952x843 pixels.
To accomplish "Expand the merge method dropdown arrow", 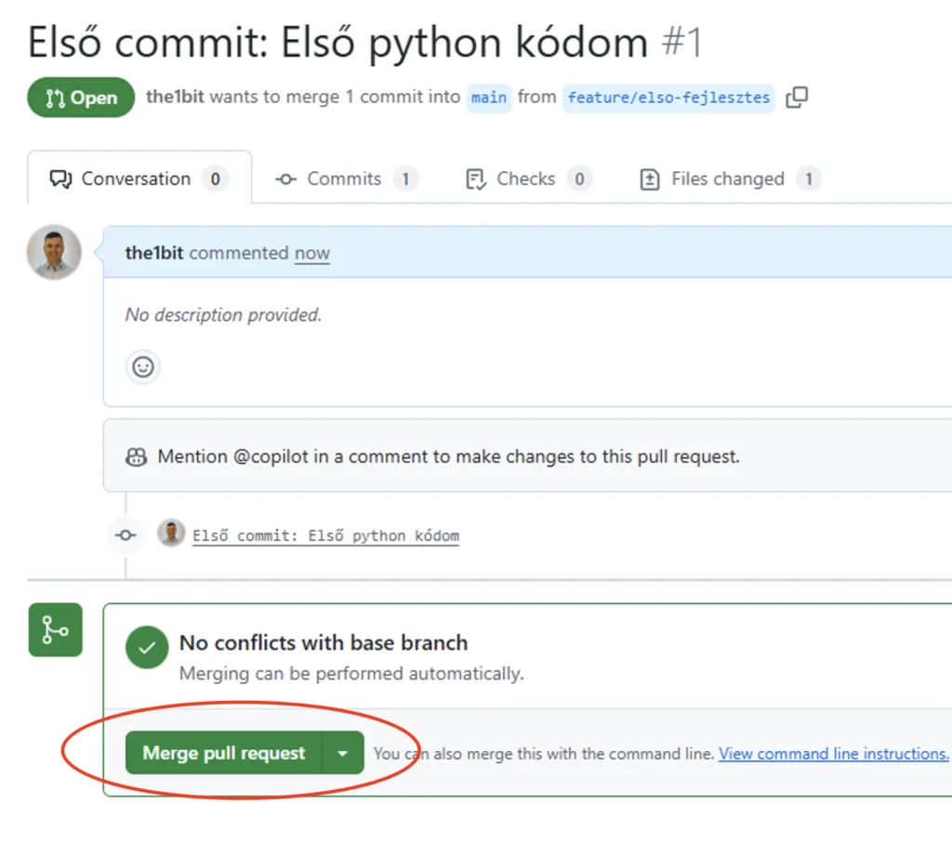I will (x=343, y=754).
